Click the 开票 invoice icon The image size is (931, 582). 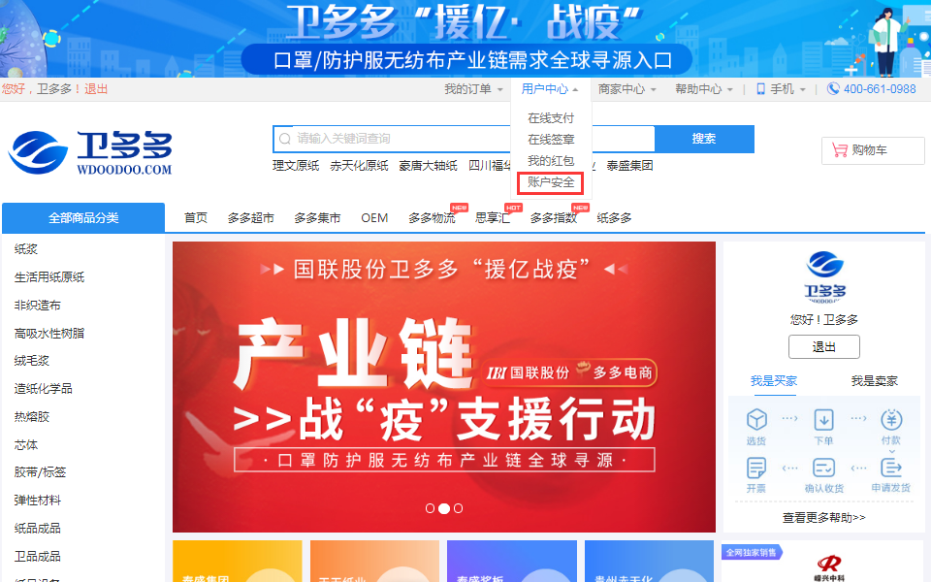[755, 468]
